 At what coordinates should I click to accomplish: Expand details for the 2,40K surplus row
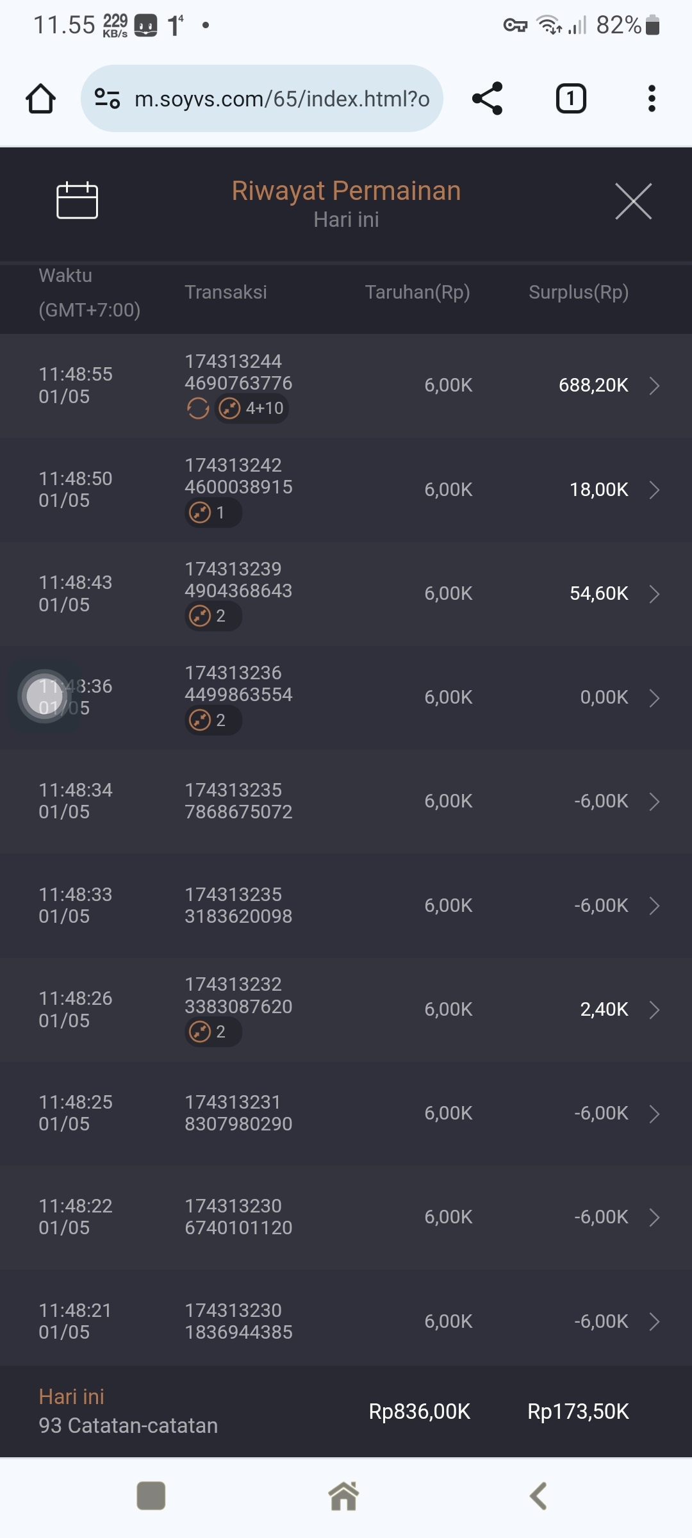coord(654,1010)
